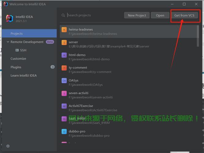Image resolution: width=204 pixels, height=153 pixels.
Task: Select SSH under Remote Development
Action: pyautogui.click(x=23, y=50)
